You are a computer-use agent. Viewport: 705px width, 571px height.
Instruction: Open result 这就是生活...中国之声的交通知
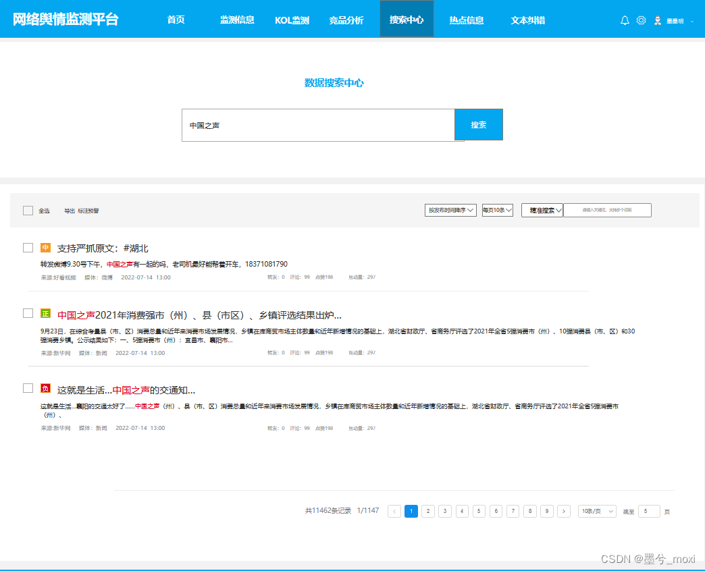point(126,390)
